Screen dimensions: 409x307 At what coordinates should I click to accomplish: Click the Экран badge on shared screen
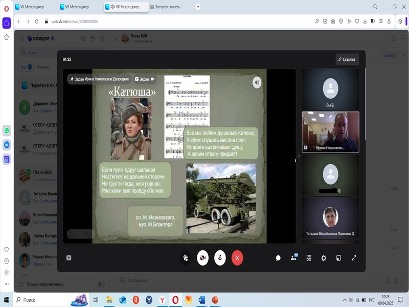pyautogui.click(x=145, y=79)
